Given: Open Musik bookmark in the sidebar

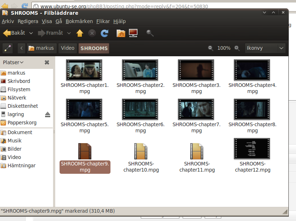Looking at the screenshot, I should click(x=26, y=141).
